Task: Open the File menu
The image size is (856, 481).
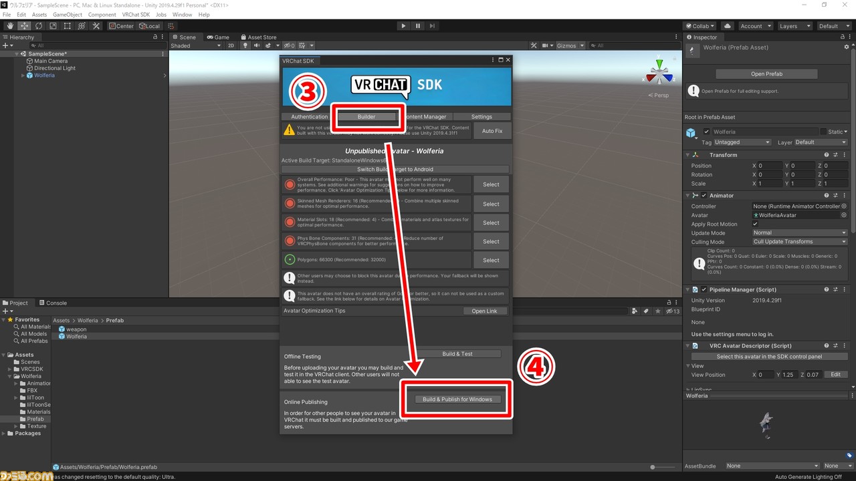Action: (x=7, y=14)
